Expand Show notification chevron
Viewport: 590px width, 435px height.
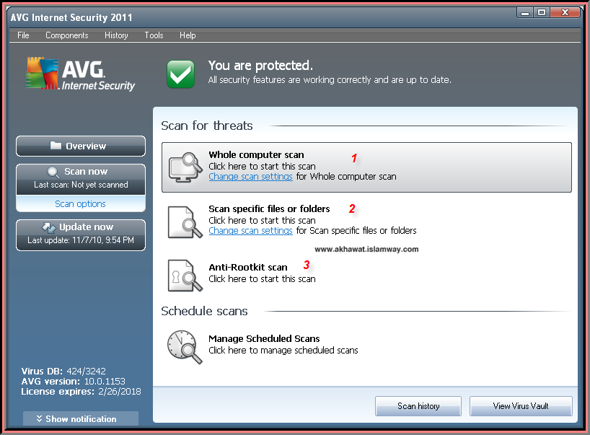click(x=39, y=418)
